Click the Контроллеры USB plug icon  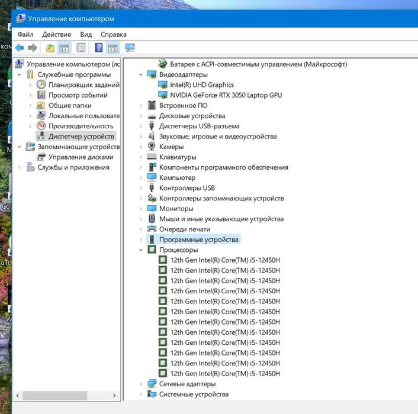(152, 187)
